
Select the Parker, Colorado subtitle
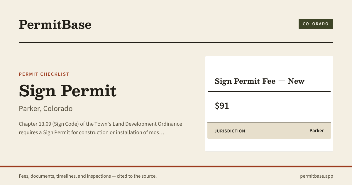tap(45, 109)
